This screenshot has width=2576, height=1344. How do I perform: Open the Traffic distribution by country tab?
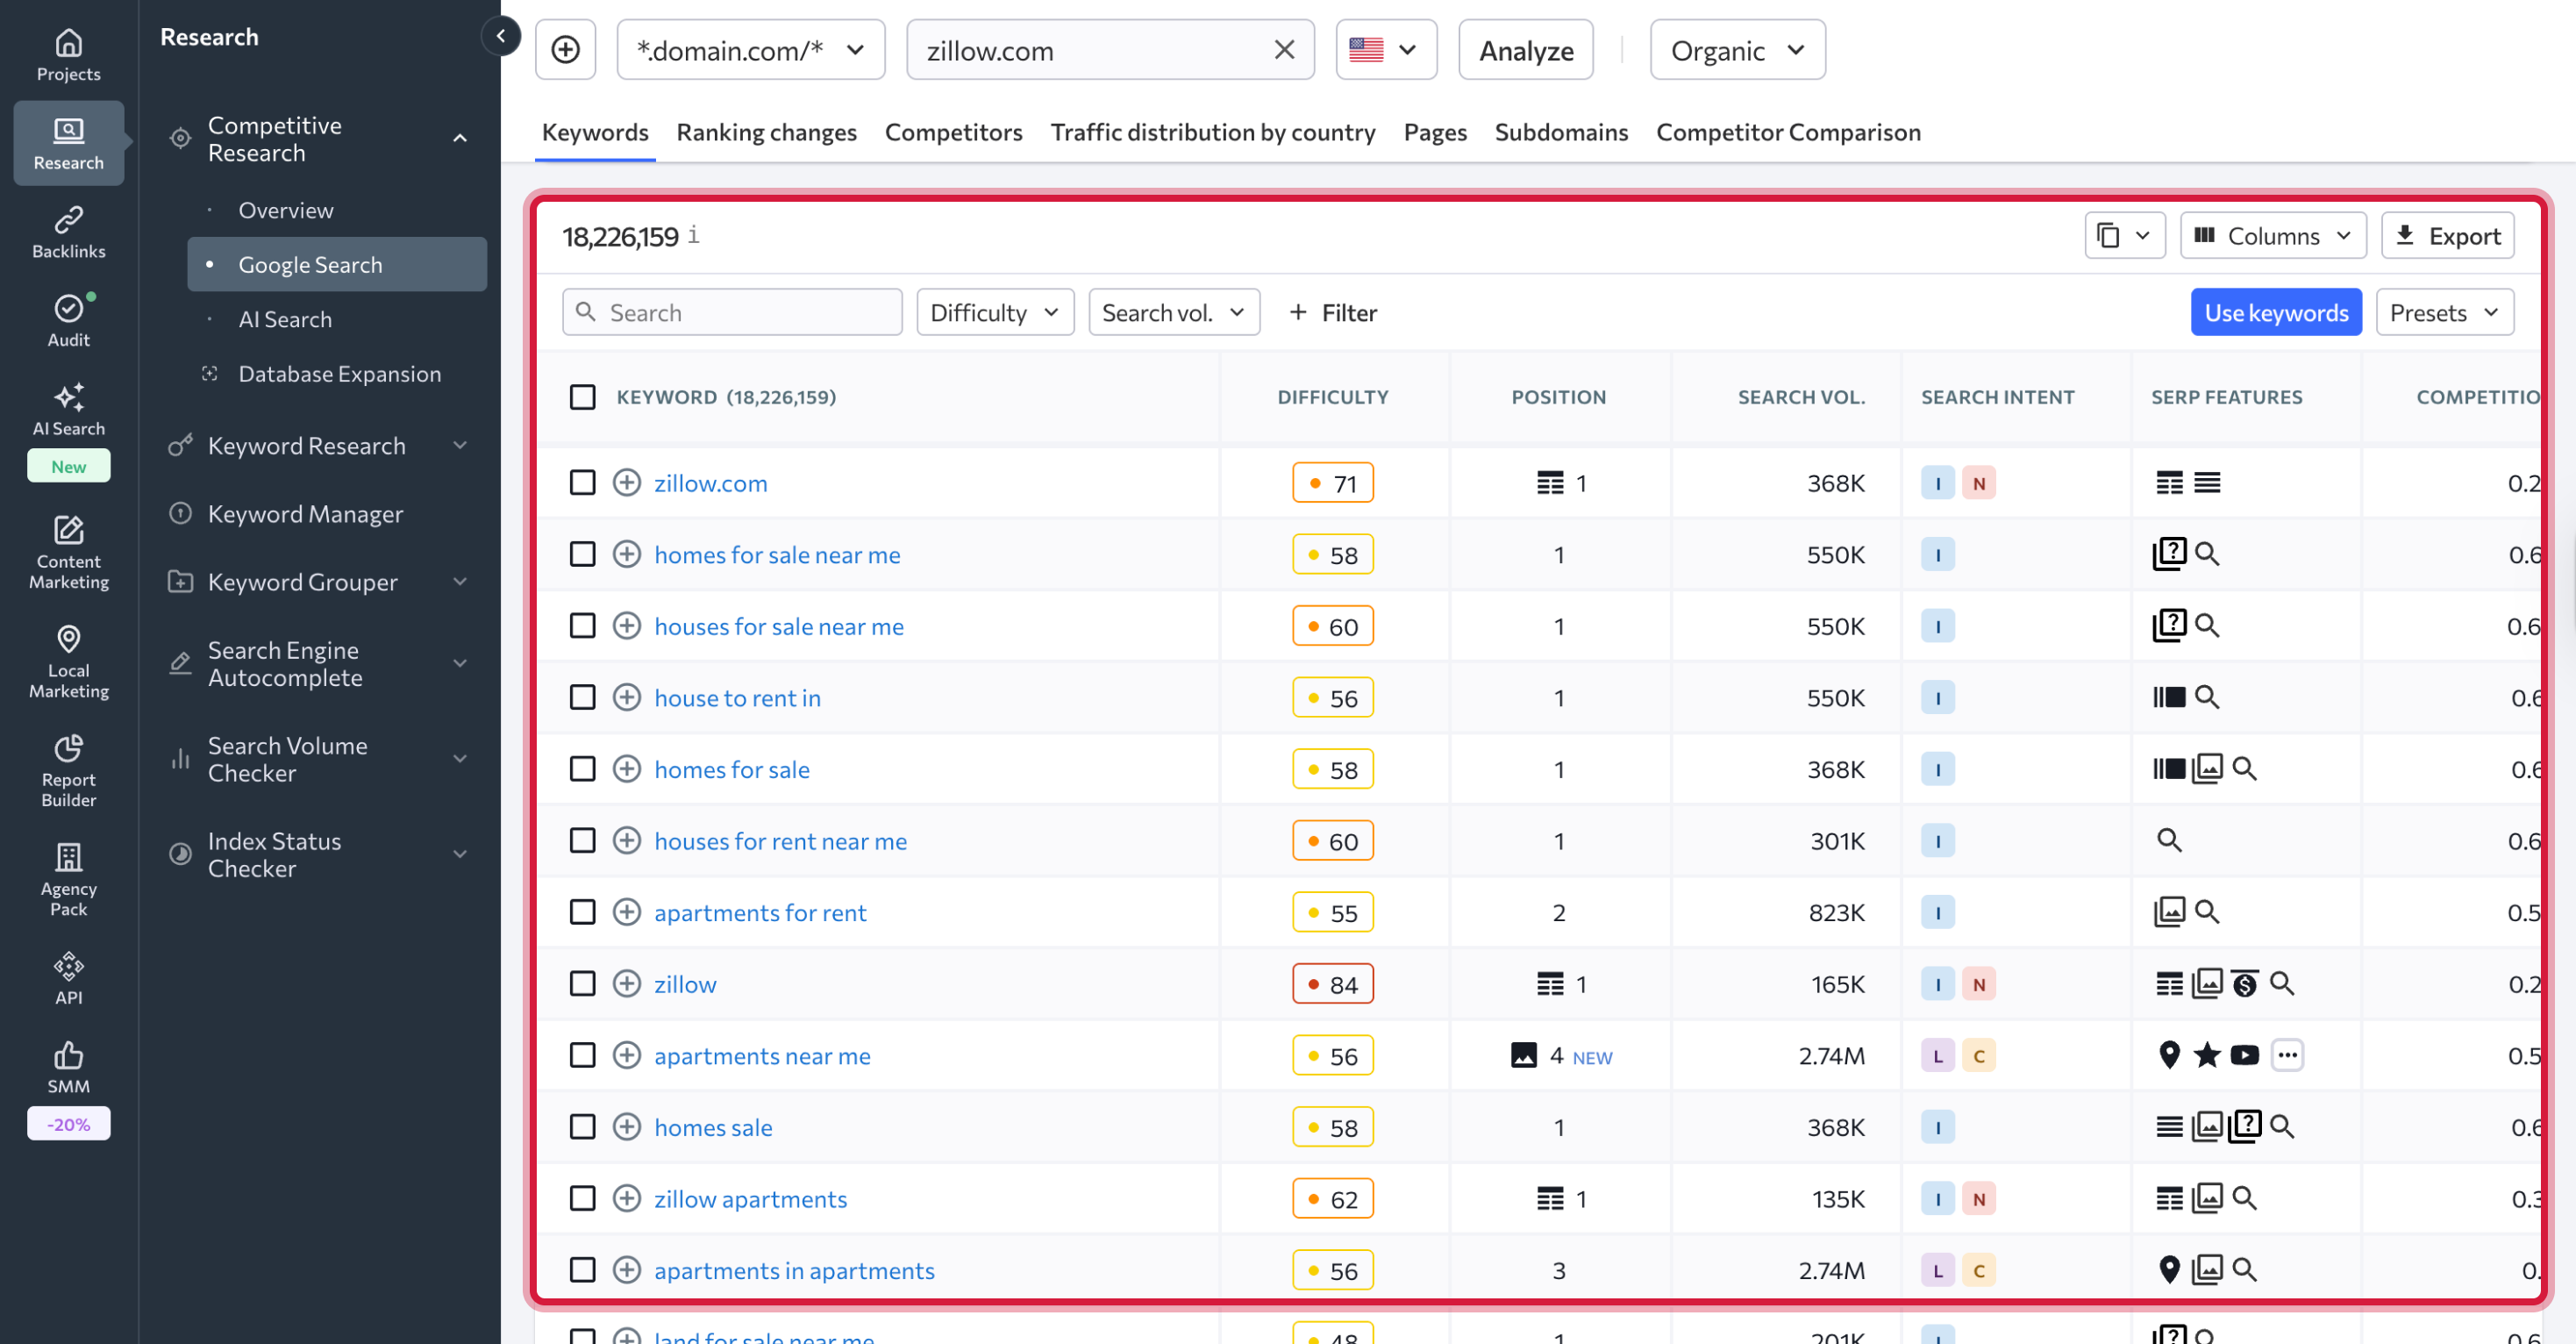(x=1212, y=131)
